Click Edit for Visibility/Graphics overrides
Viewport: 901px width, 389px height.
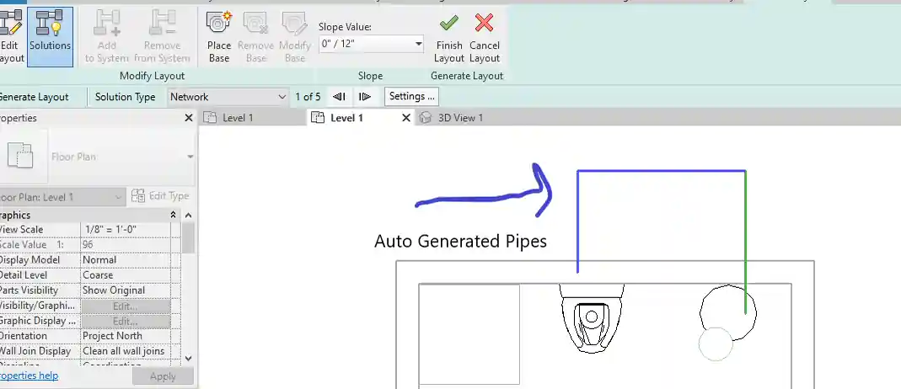[x=125, y=306]
